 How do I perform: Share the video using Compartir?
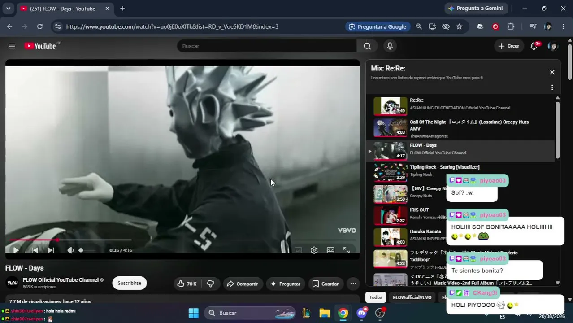pos(243,284)
